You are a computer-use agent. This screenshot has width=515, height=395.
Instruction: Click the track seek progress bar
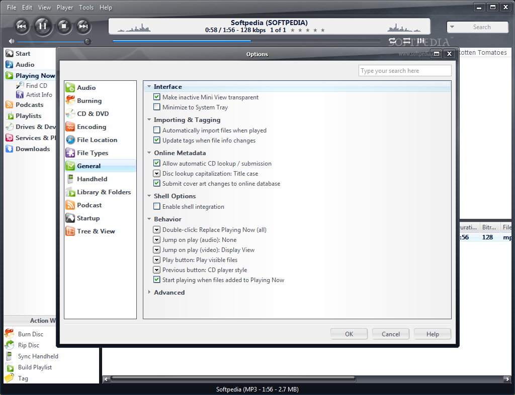[x=246, y=41]
